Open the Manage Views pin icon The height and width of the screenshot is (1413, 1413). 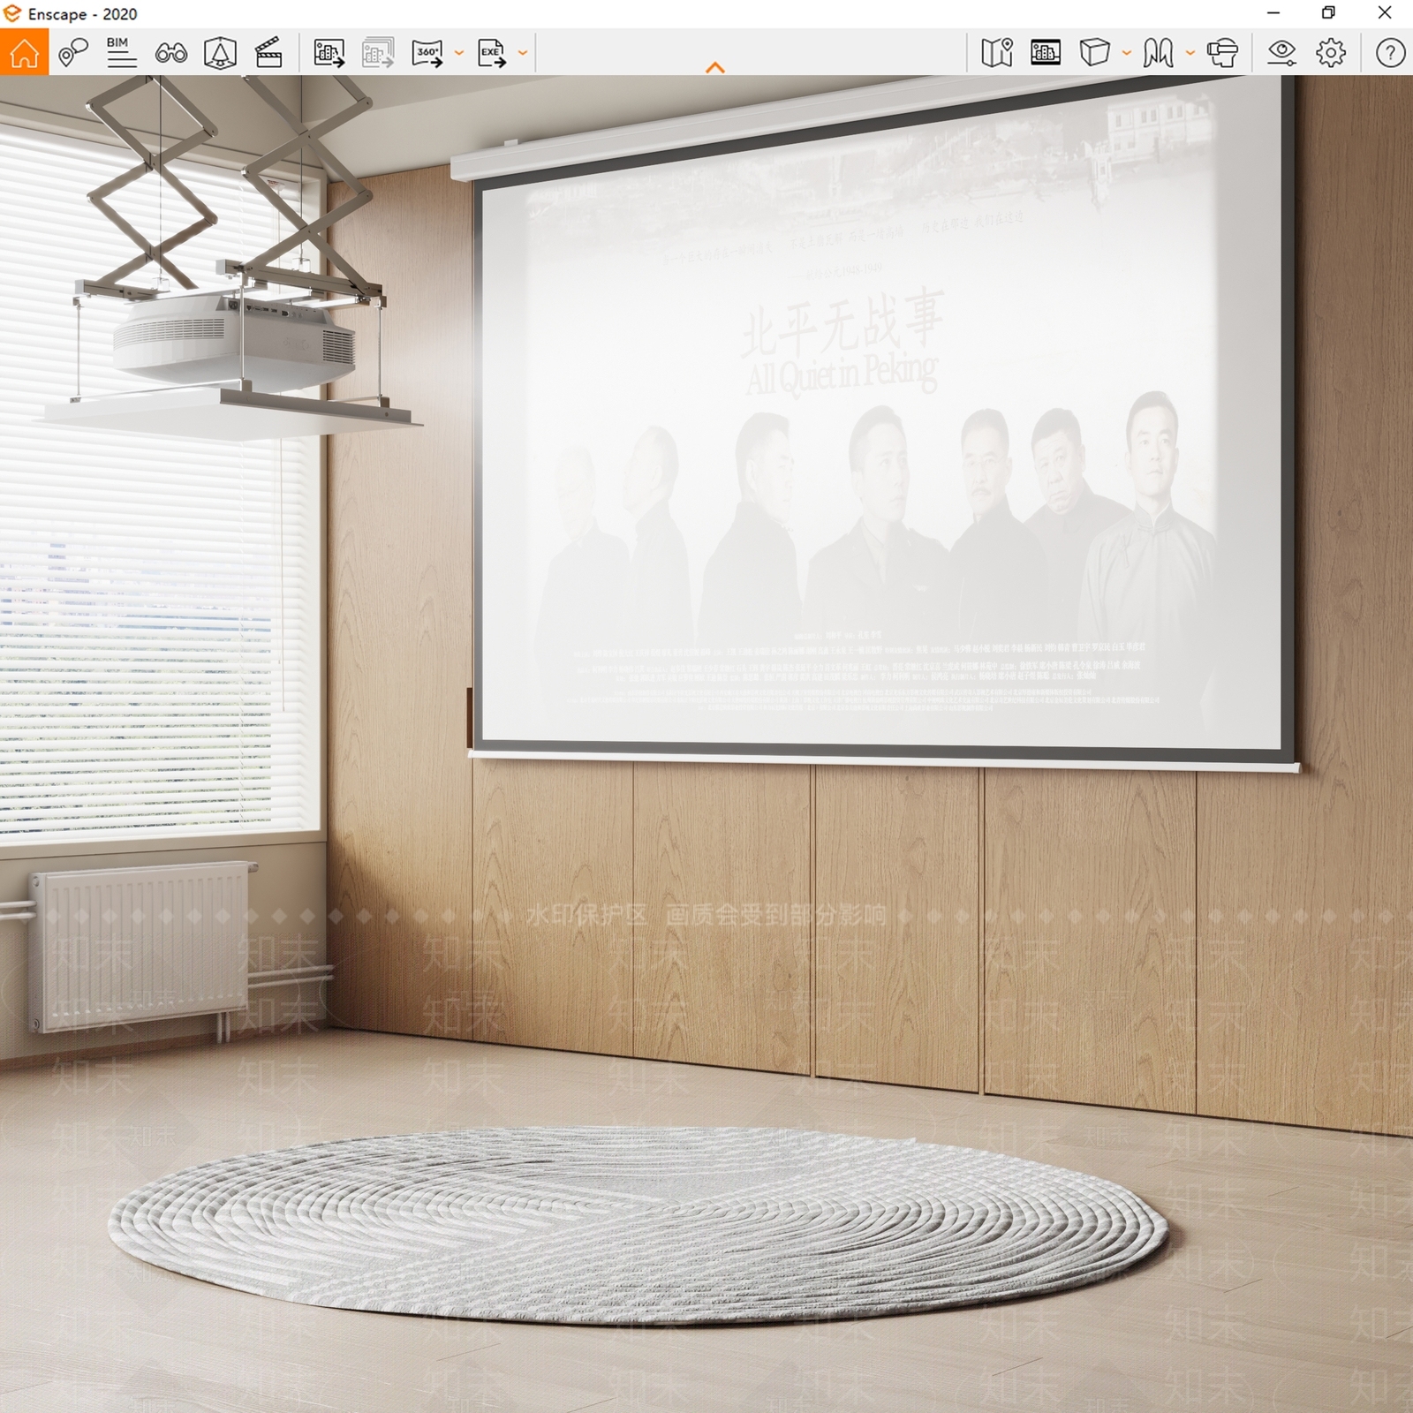pyautogui.click(x=73, y=53)
